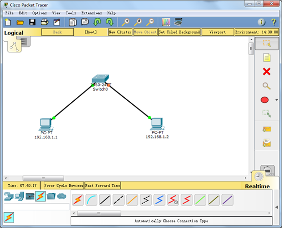Click the New file icon
282x228 pixels.
tap(8, 22)
